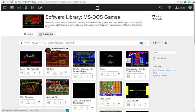Open Heretic Shadow of the Serpent Riders thumbnail
This screenshot has width=195, height=112.
pyautogui.click(x=84, y=59)
